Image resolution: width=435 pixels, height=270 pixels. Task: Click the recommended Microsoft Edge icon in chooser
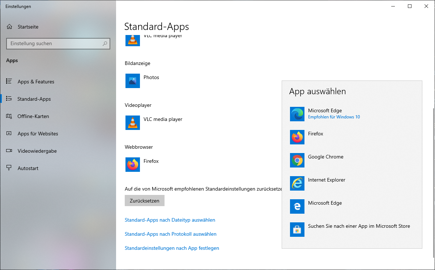click(x=297, y=114)
